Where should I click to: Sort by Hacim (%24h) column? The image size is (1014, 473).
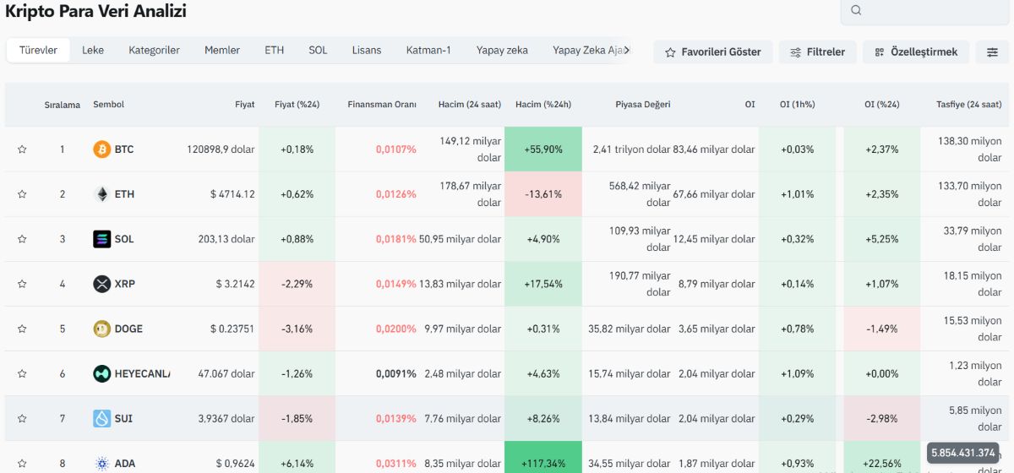point(543,105)
